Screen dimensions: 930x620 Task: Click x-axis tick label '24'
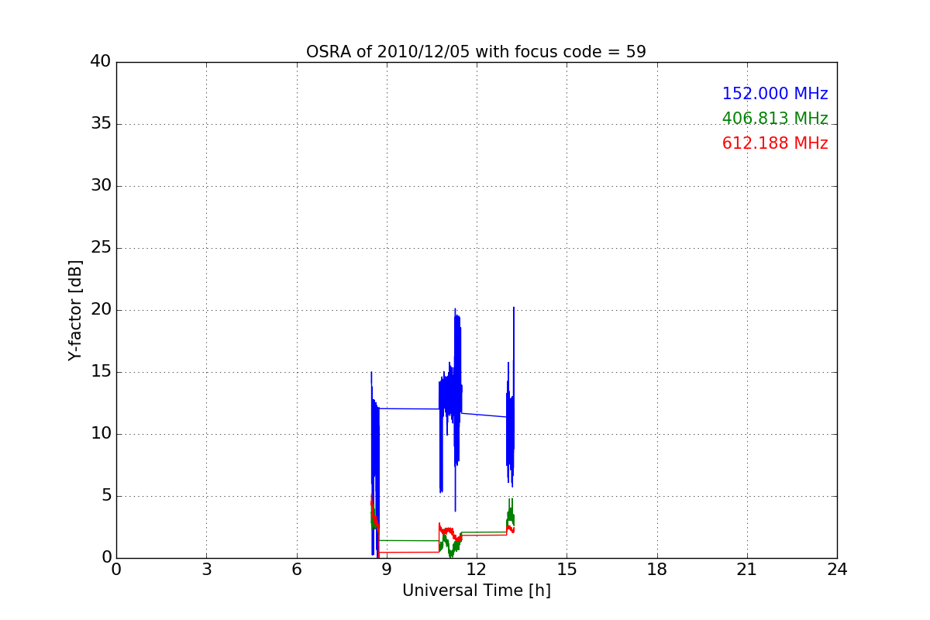837,569
